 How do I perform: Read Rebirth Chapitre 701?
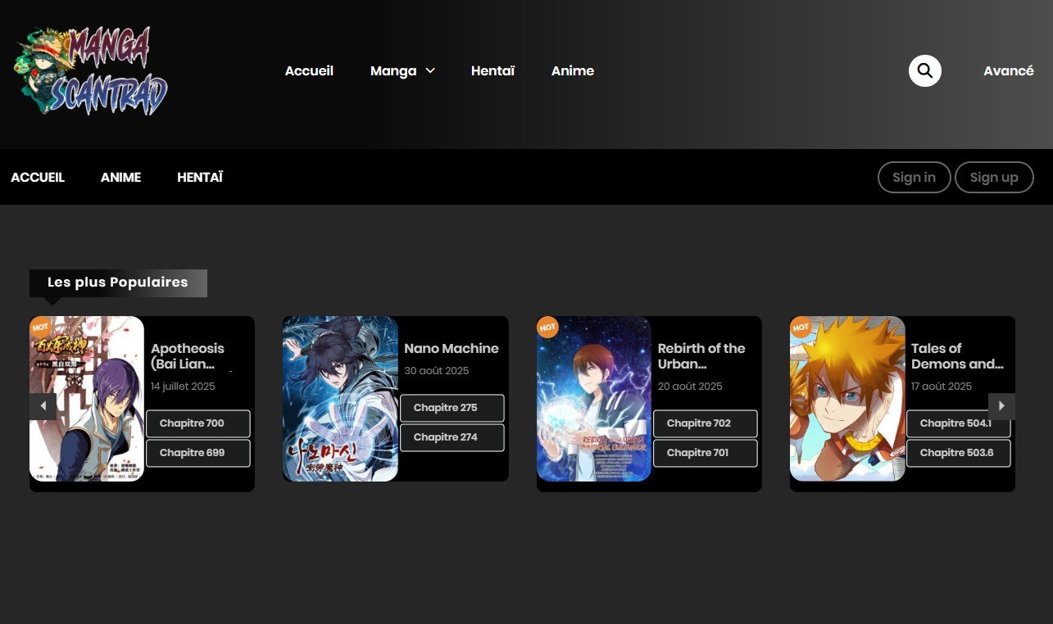click(x=706, y=453)
